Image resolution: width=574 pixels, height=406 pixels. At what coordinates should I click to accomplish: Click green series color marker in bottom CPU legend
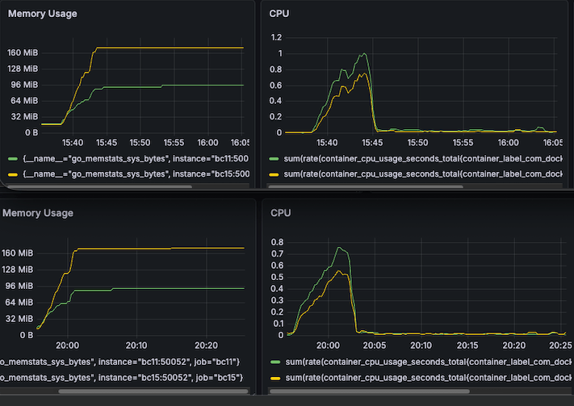(x=274, y=362)
